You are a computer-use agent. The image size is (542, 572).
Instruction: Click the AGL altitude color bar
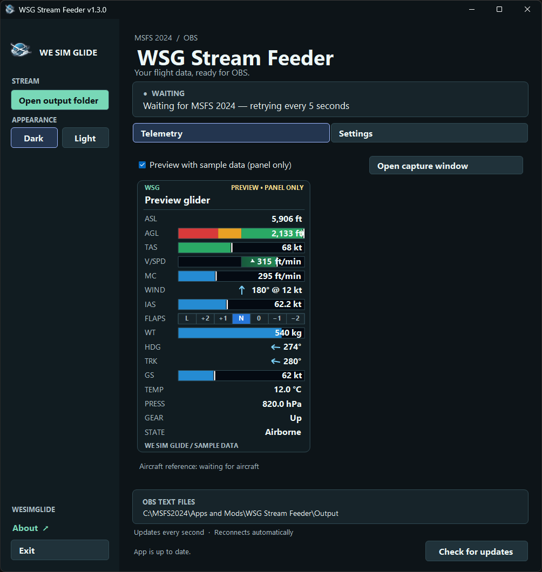[241, 233]
